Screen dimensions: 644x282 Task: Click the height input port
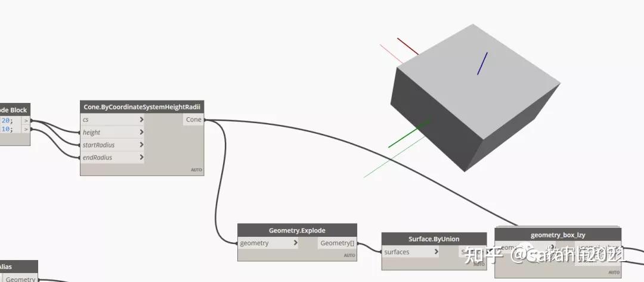point(112,133)
